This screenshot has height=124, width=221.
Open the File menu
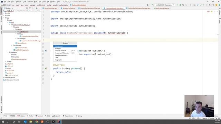coord(5,2)
